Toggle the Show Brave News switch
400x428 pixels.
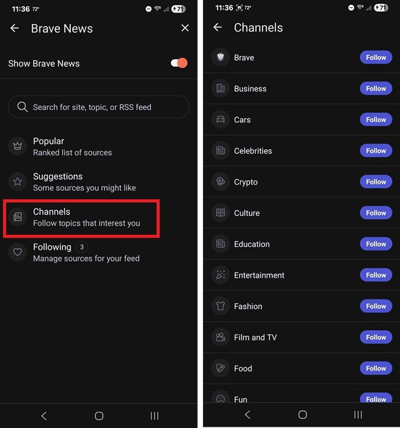(179, 63)
